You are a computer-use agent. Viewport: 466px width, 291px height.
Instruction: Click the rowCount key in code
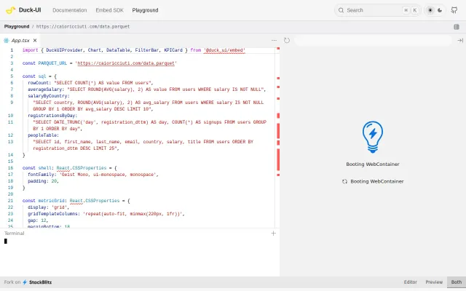(39, 83)
